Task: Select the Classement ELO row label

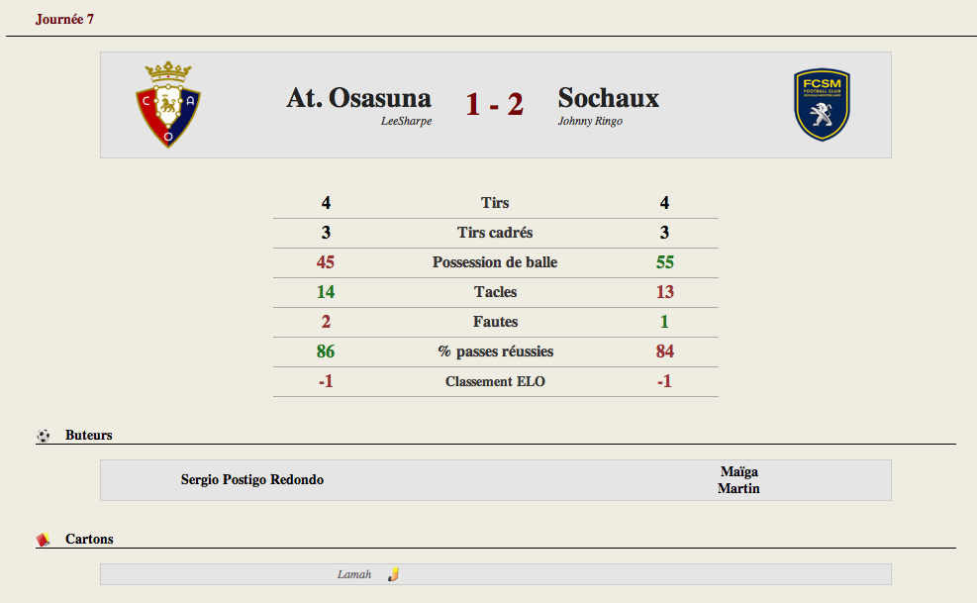Action: (495, 381)
